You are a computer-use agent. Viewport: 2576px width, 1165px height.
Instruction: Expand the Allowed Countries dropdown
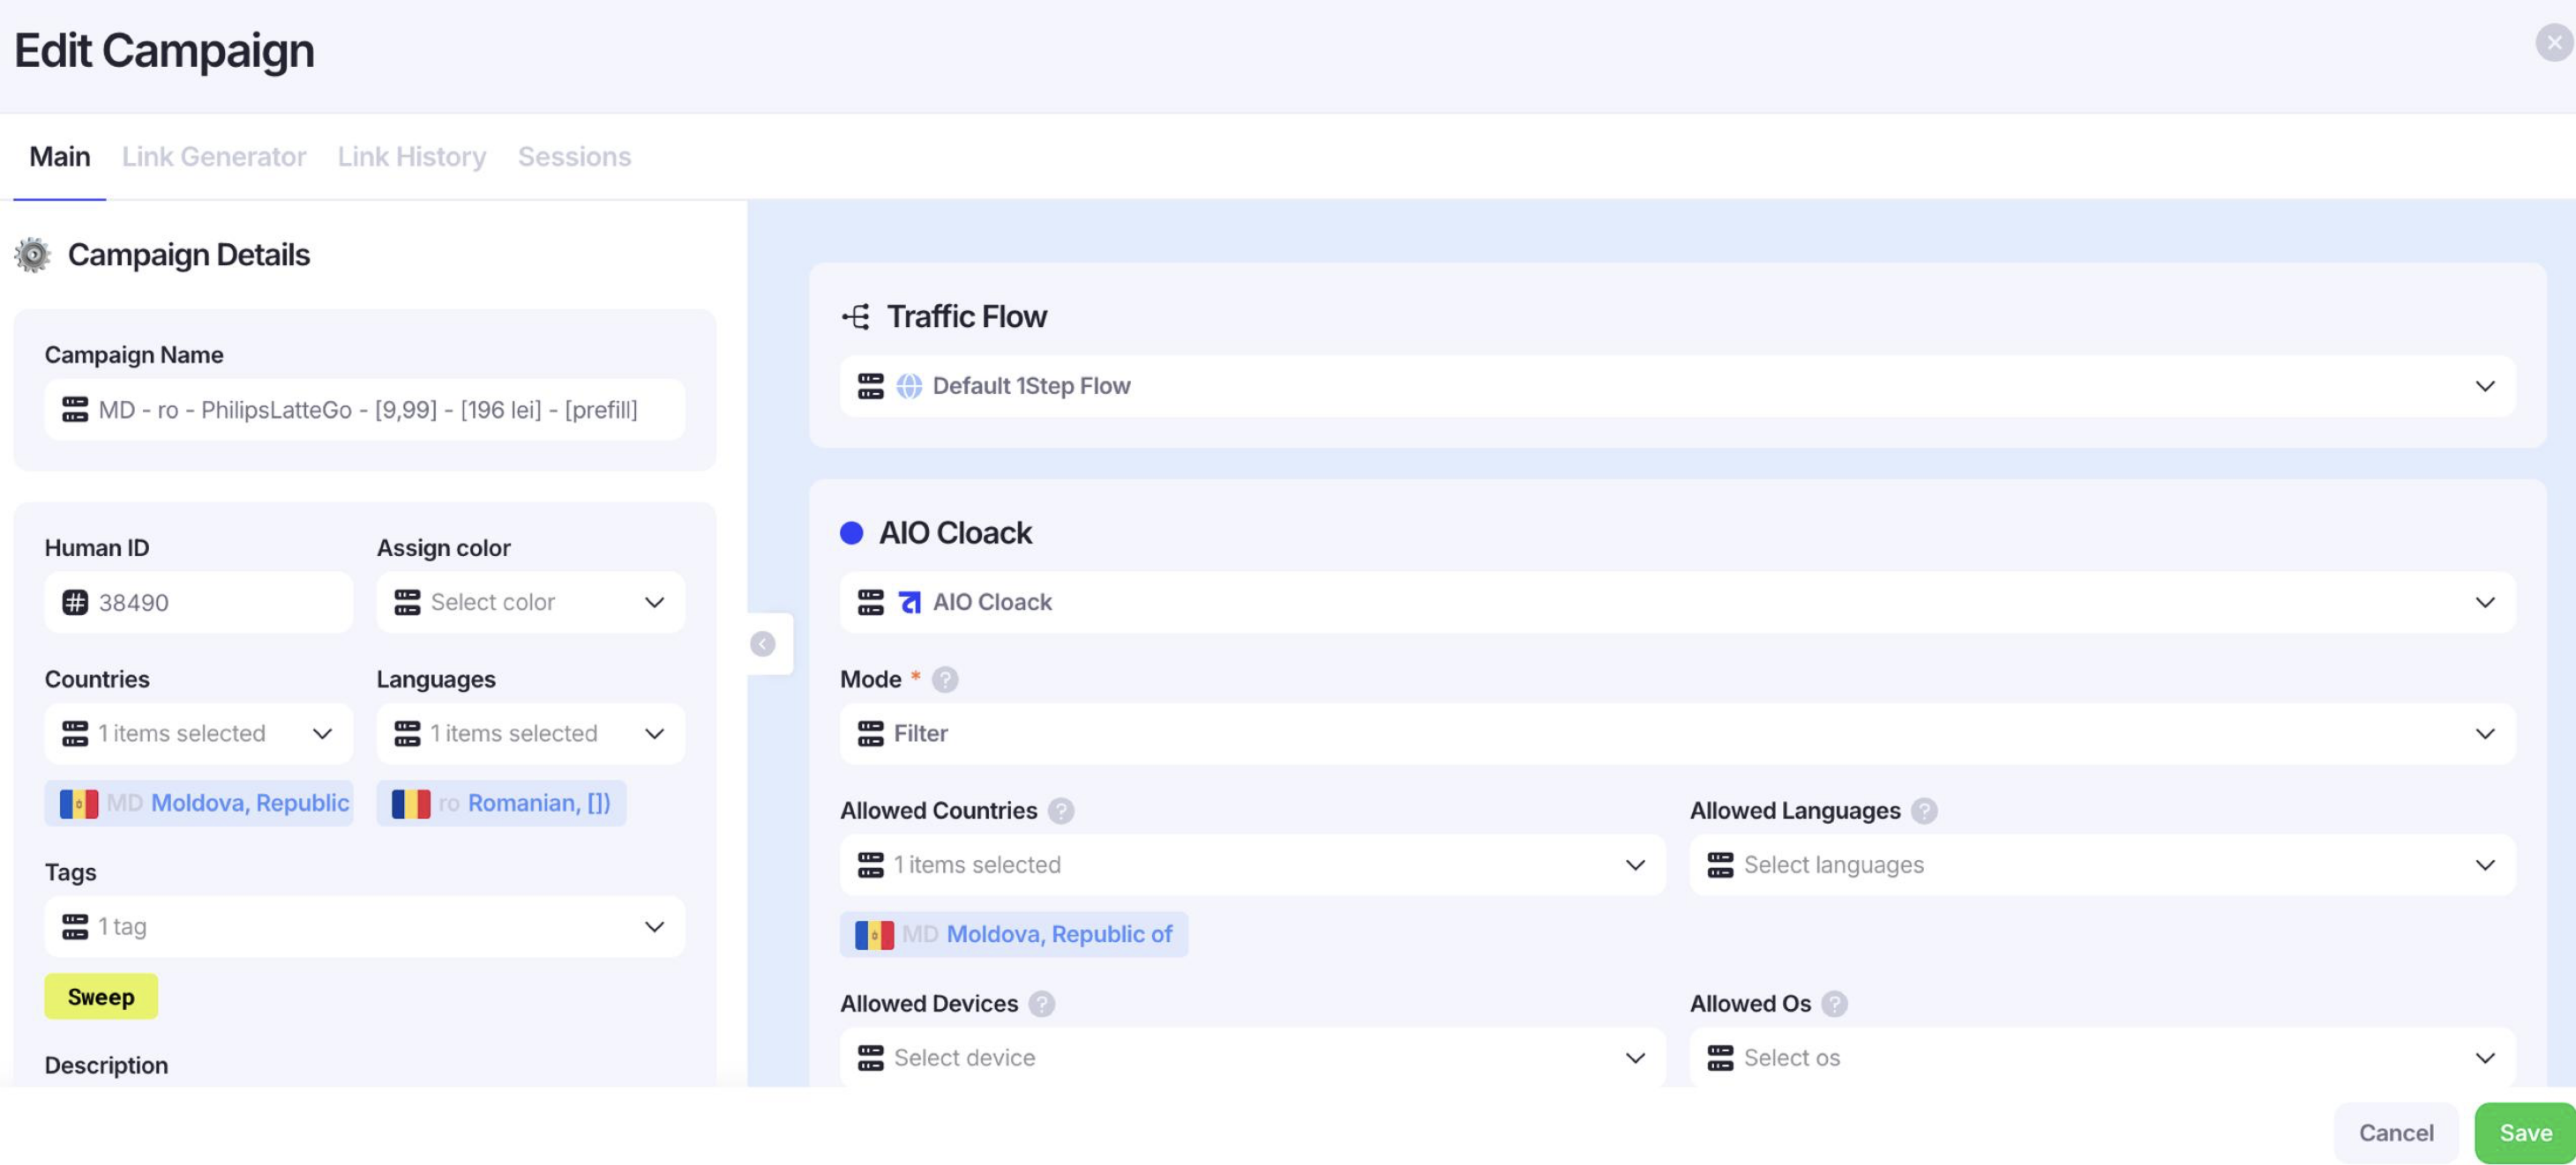click(1252, 865)
